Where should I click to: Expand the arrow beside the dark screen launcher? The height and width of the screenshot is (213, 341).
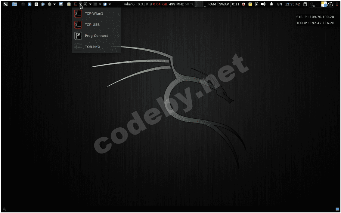pyautogui.click(x=100, y=4)
